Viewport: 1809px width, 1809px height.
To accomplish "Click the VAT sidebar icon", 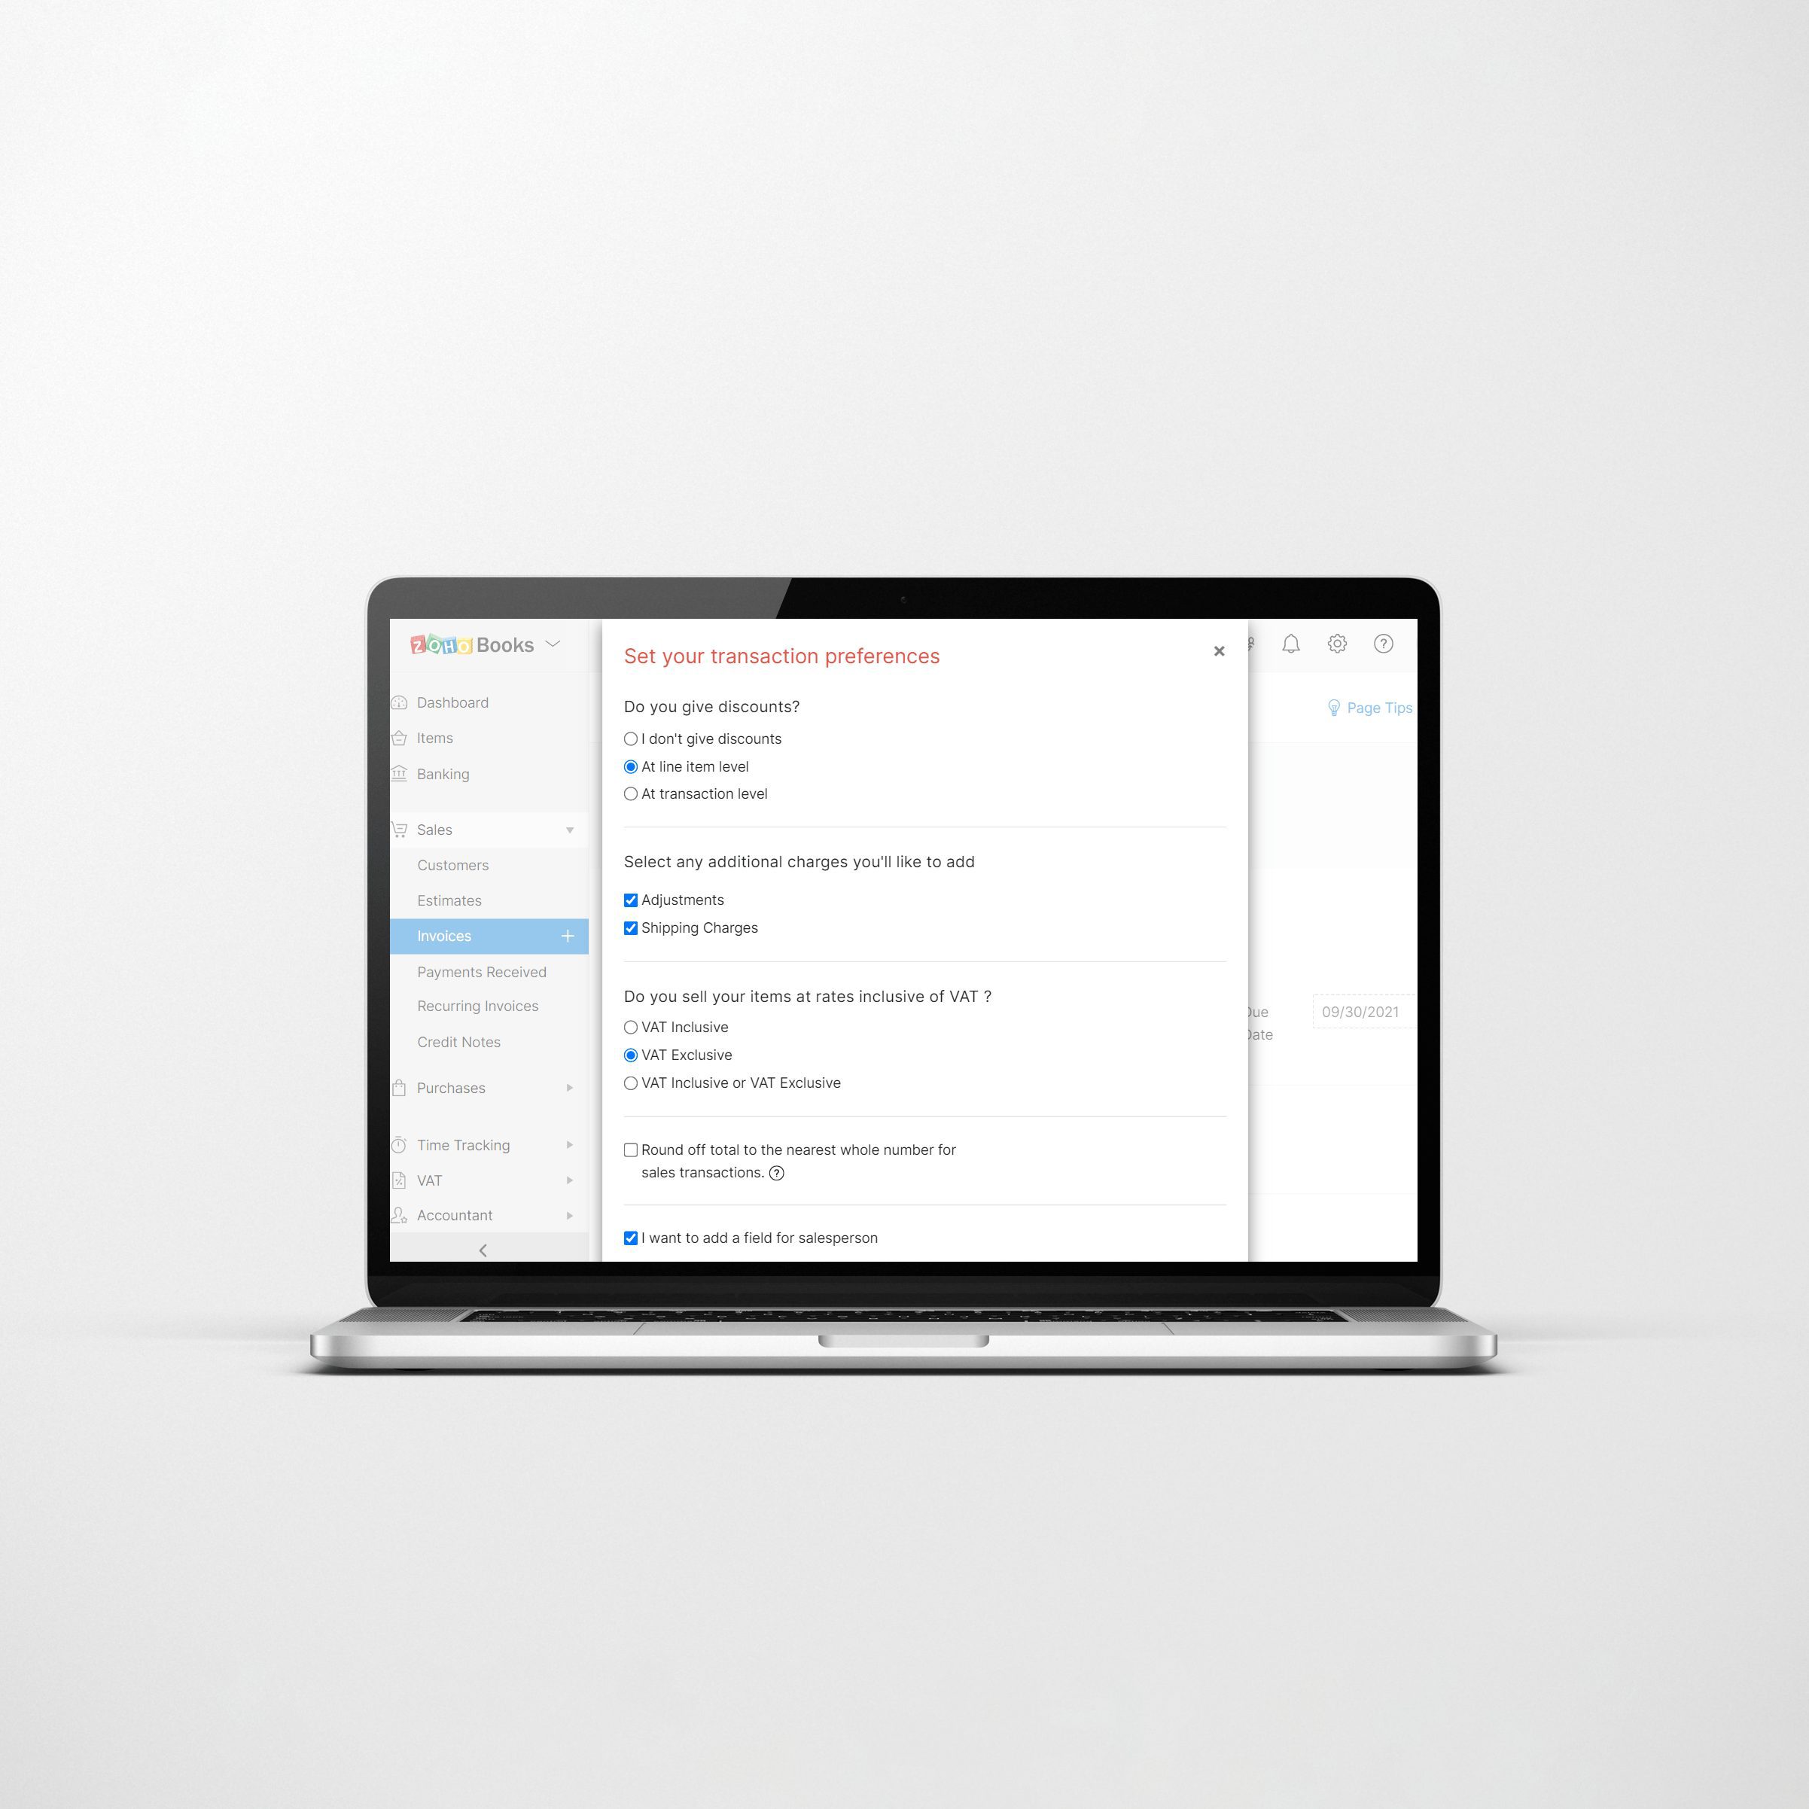I will click(x=406, y=1180).
